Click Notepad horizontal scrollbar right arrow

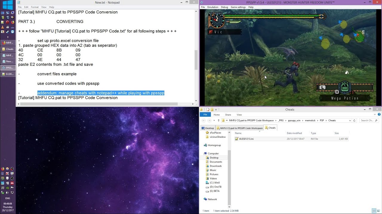tap(192, 104)
